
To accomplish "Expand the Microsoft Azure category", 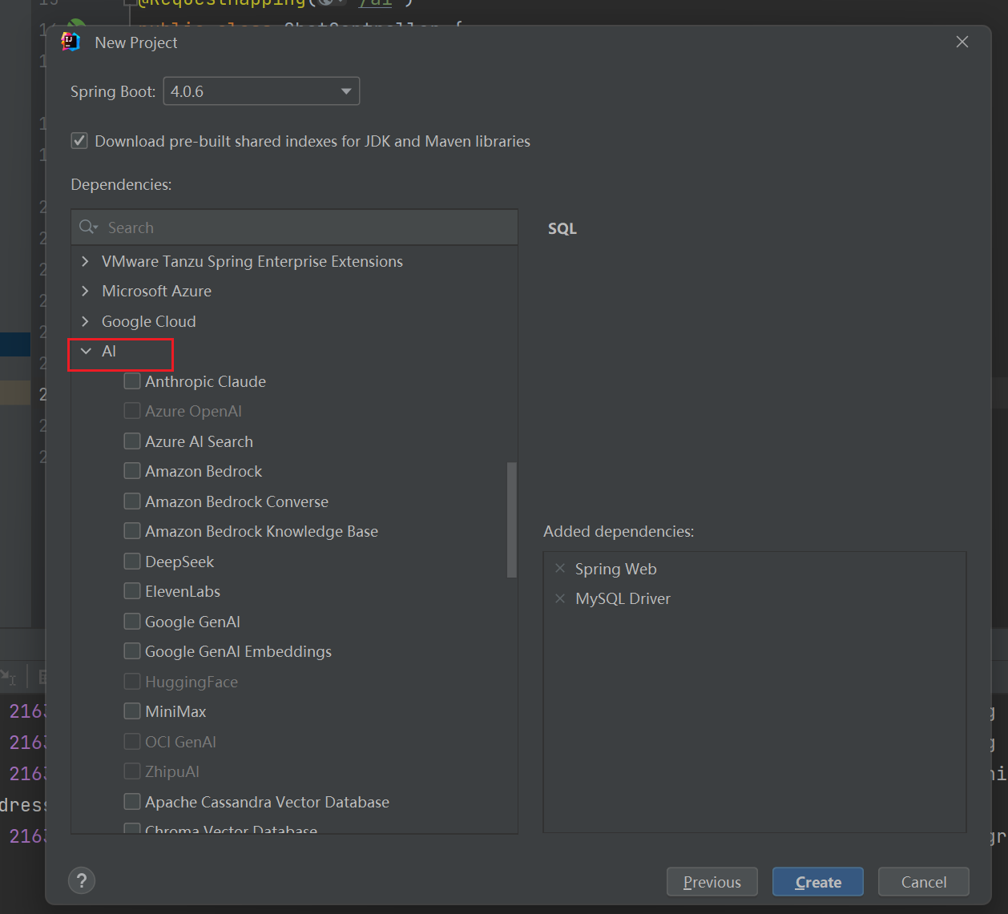I will tap(86, 291).
